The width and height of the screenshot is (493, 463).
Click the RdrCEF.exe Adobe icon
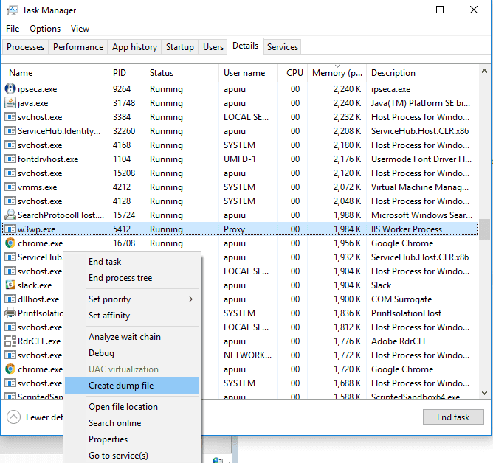(11, 341)
